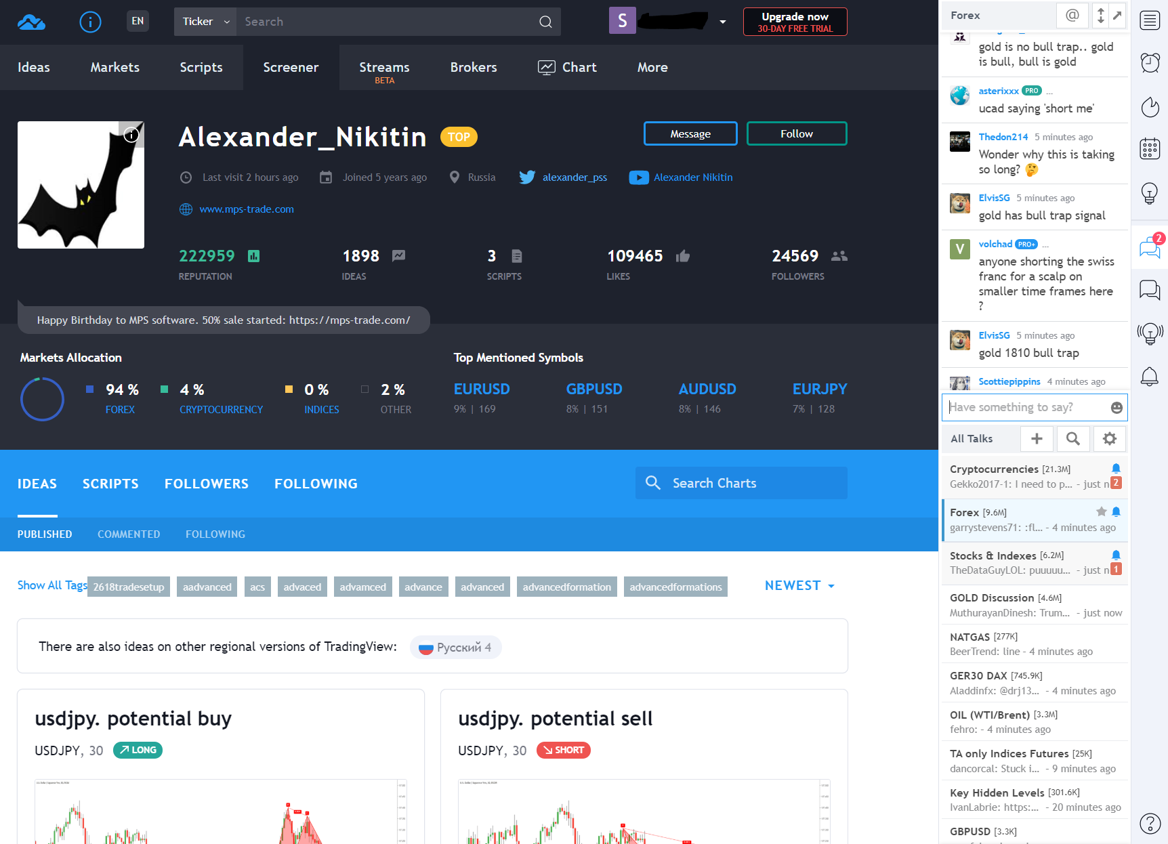Open the NATGAS chat room

pos(1035,644)
